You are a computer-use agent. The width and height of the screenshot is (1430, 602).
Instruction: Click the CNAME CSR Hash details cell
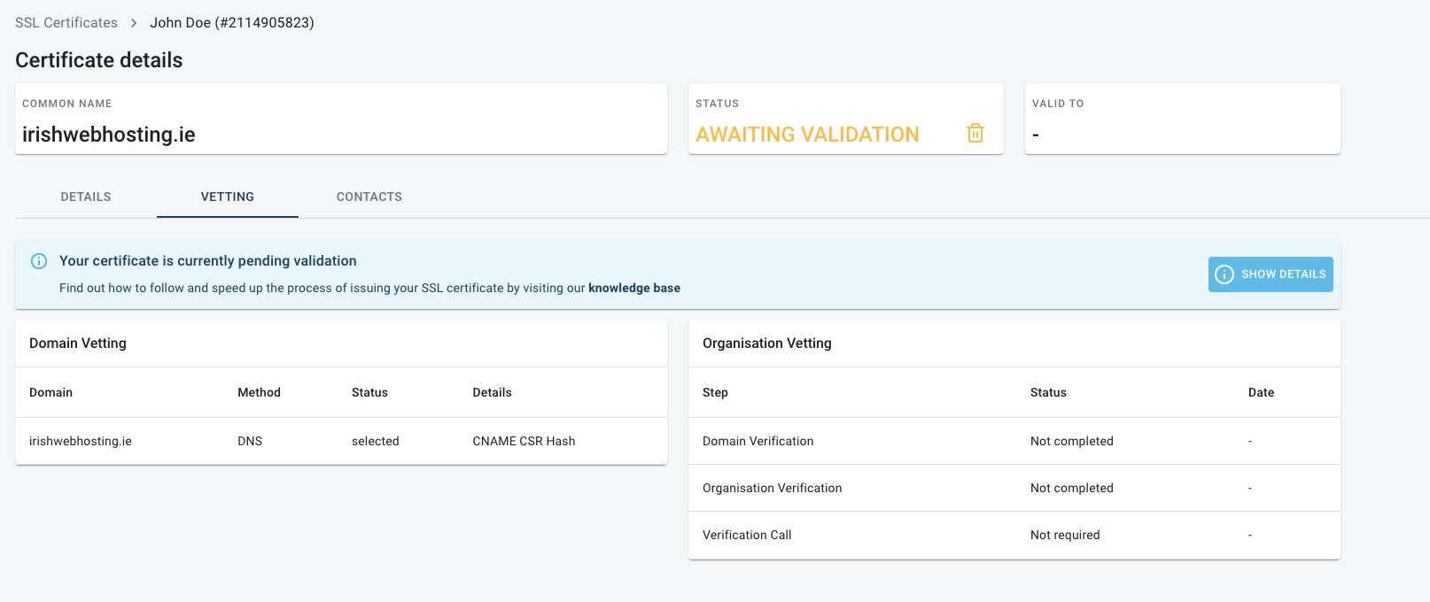(x=524, y=441)
